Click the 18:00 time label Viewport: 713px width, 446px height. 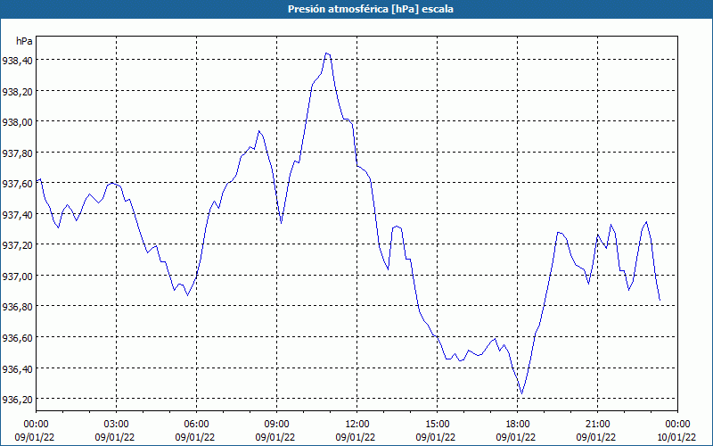517,425
